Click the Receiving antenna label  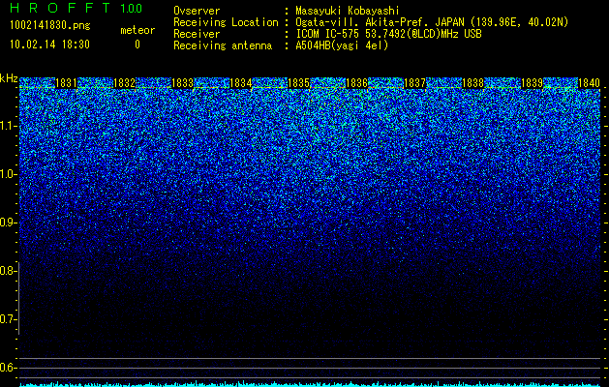[x=223, y=45]
